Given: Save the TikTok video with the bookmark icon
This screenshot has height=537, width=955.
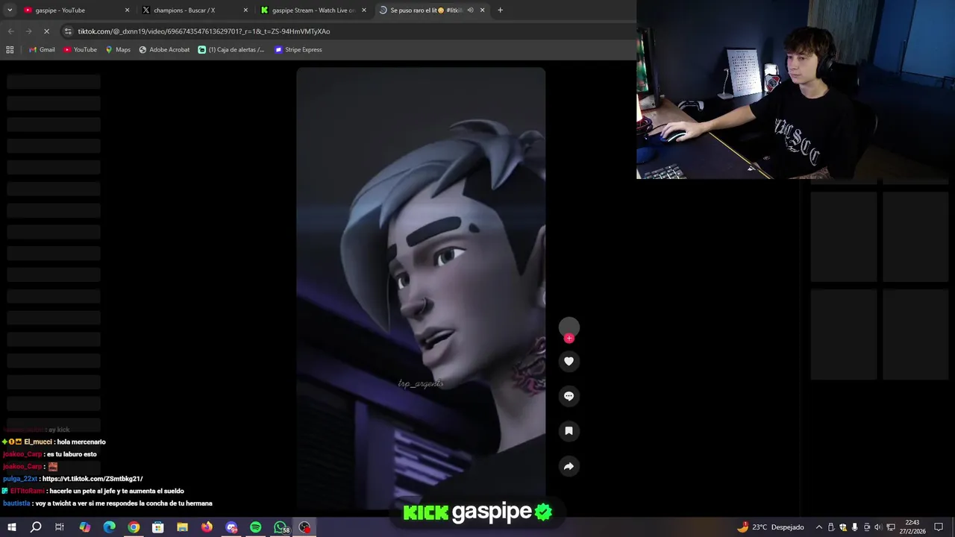Looking at the screenshot, I should point(569,431).
